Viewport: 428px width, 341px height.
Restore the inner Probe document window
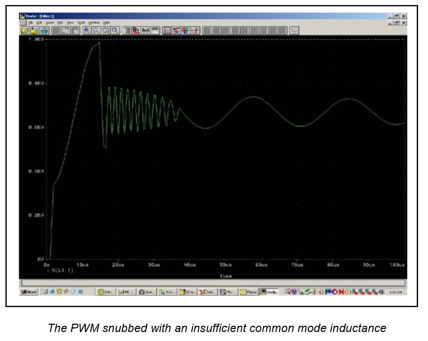(397, 23)
